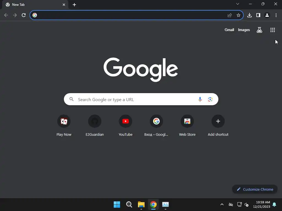Screen dimensions: 282x211
Task: Click the muted volume tray icon
Action: coord(246,204)
